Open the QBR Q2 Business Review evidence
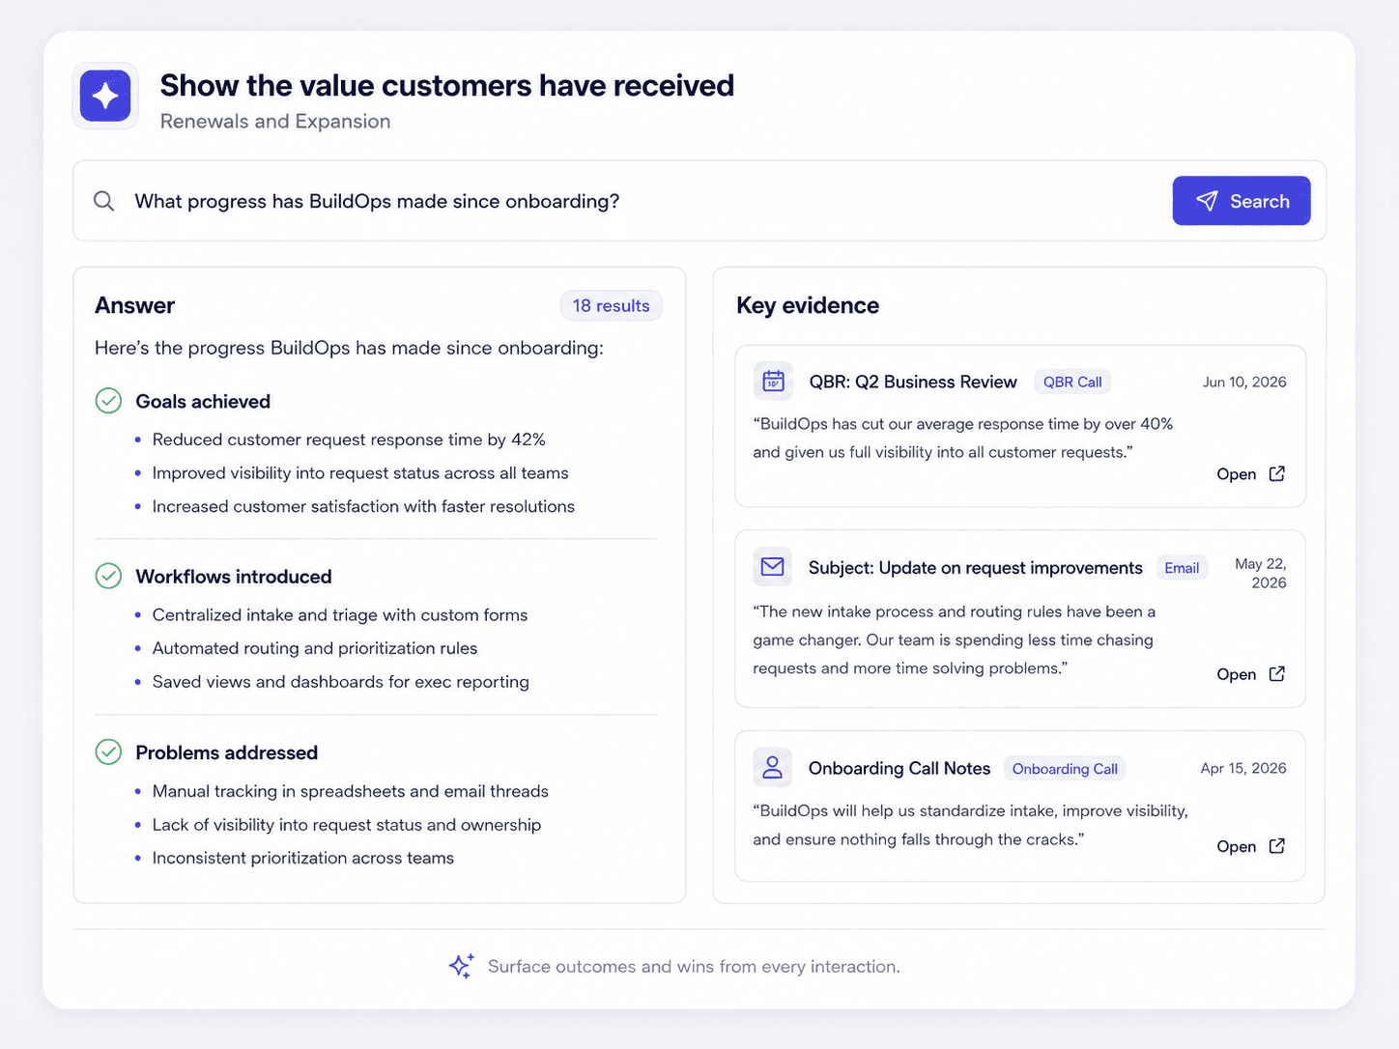This screenshot has height=1049, width=1399. coord(1250,473)
